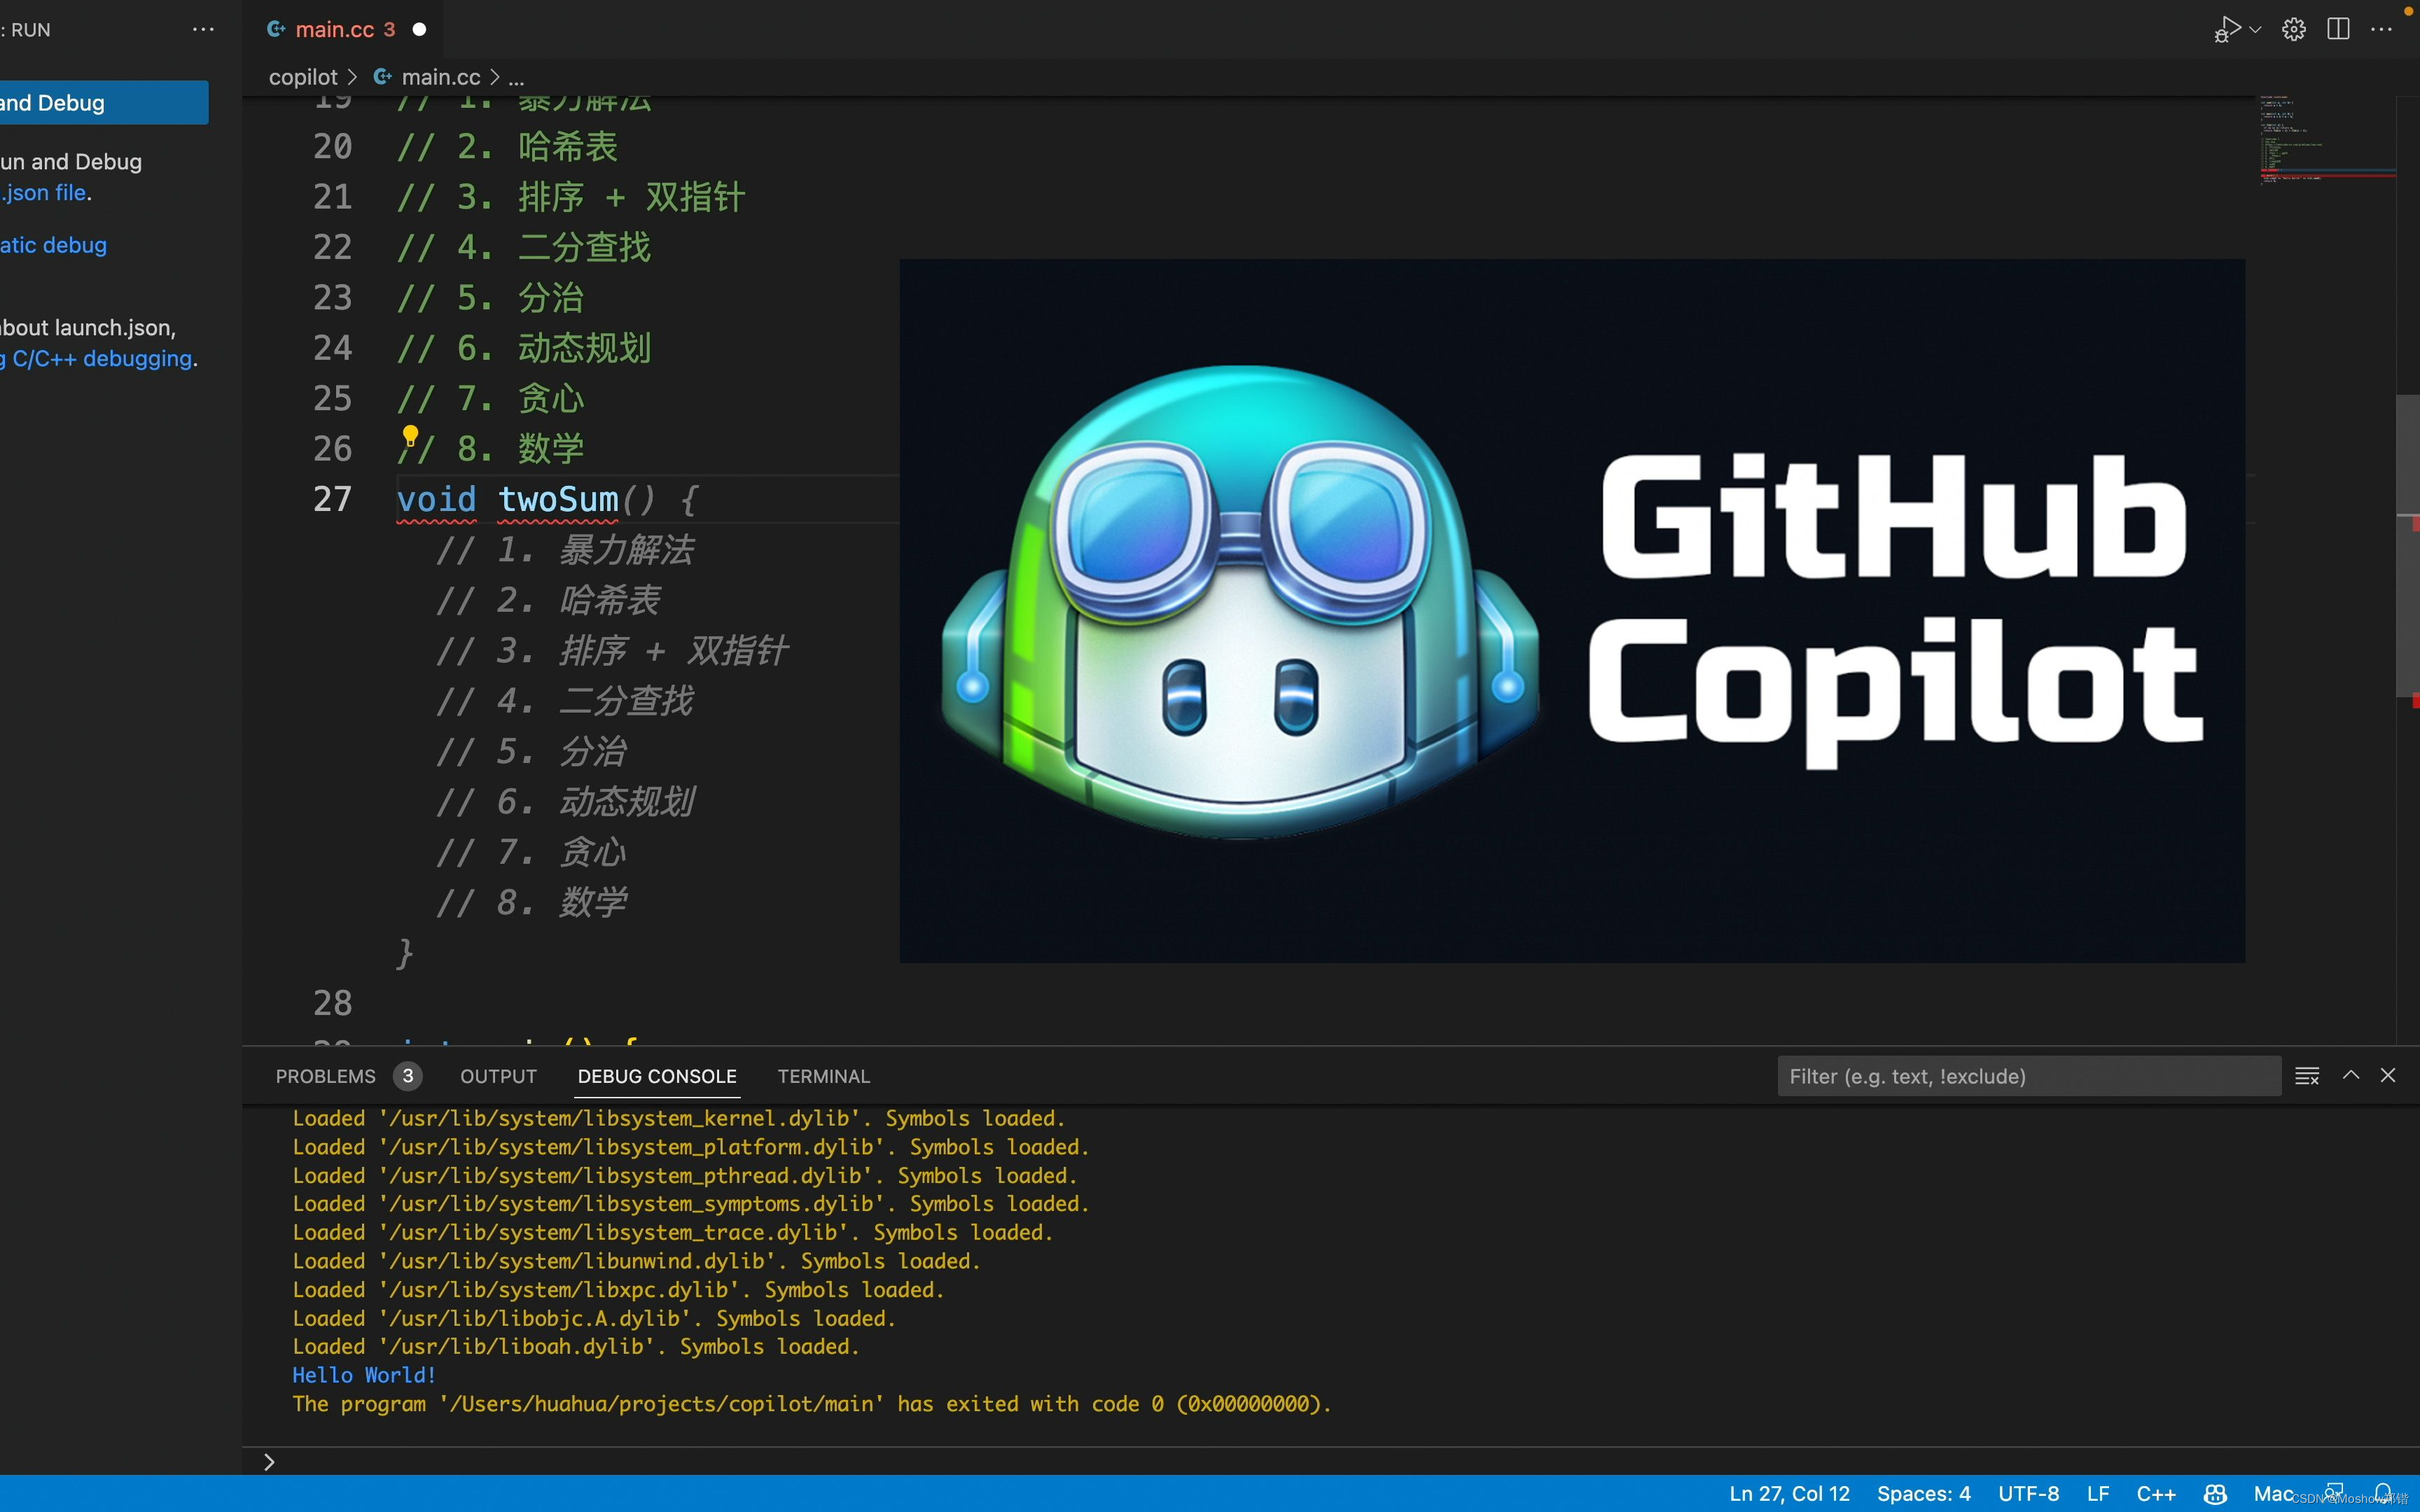
Task: Click the 'Ln 27, Col 12' status item
Action: click(x=1789, y=1494)
